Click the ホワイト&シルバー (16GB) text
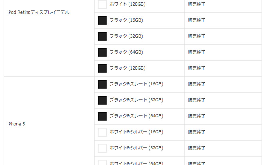 pyautogui.click(x=136, y=132)
